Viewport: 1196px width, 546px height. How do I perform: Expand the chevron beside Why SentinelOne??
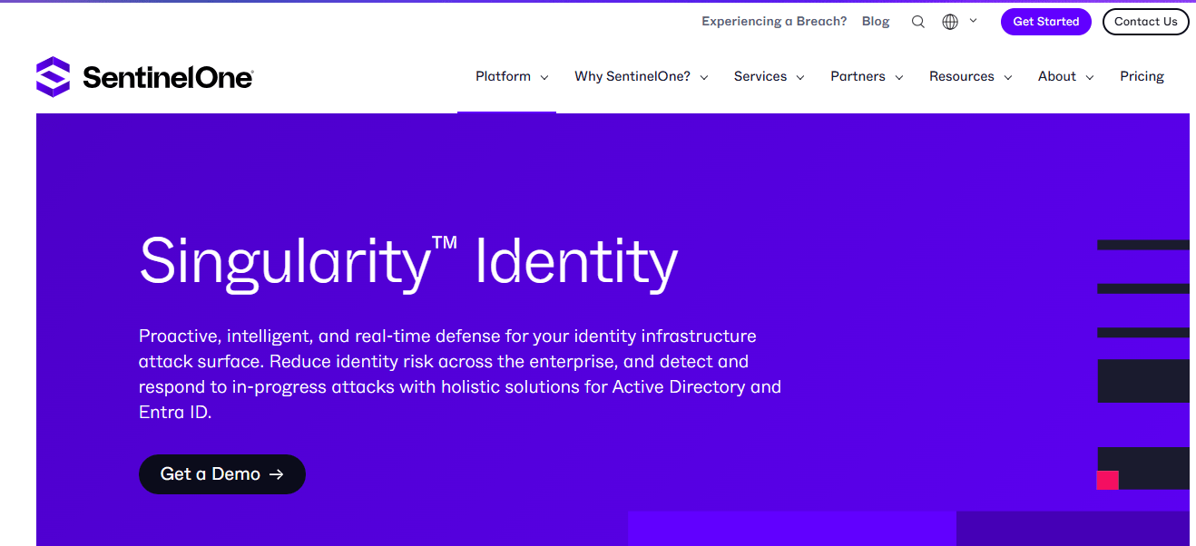tap(703, 77)
